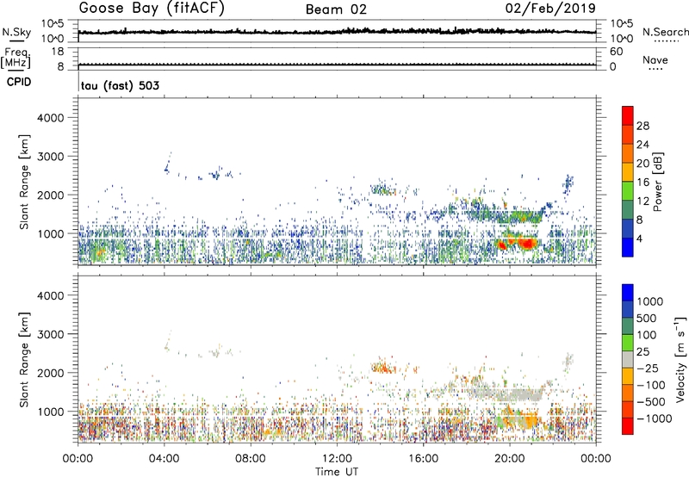This screenshot has height=477, width=689.
Task: Click the '4' value on the power colorbar
Action: (x=639, y=239)
